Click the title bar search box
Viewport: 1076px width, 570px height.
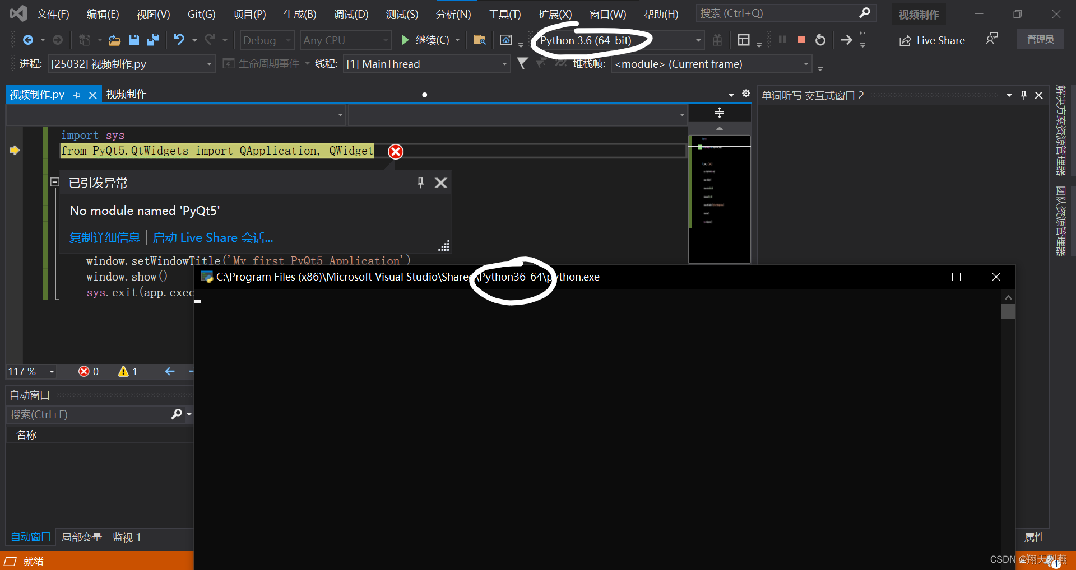(x=786, y=13)
